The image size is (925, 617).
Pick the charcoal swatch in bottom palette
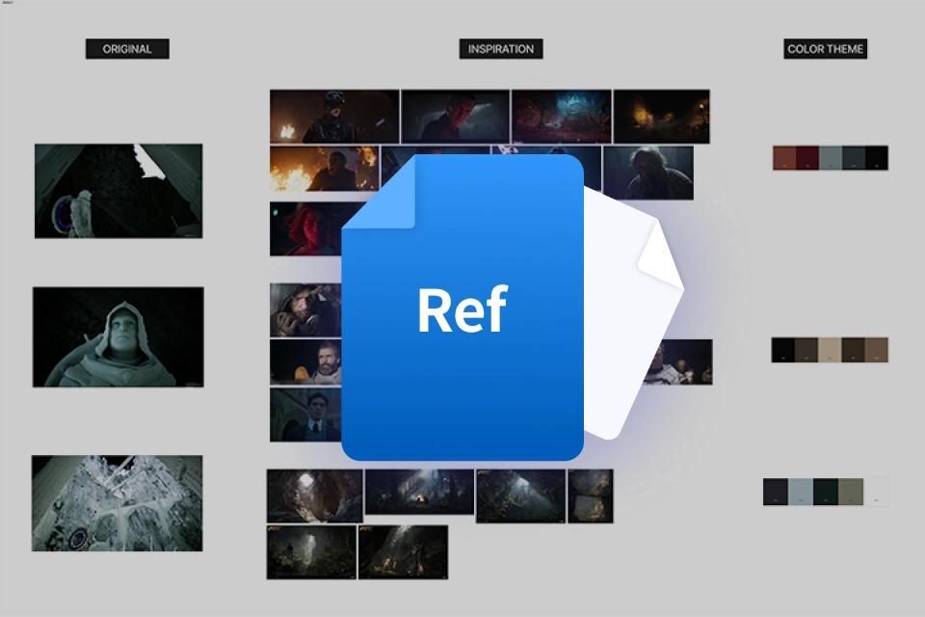click(x=776, y=492)
